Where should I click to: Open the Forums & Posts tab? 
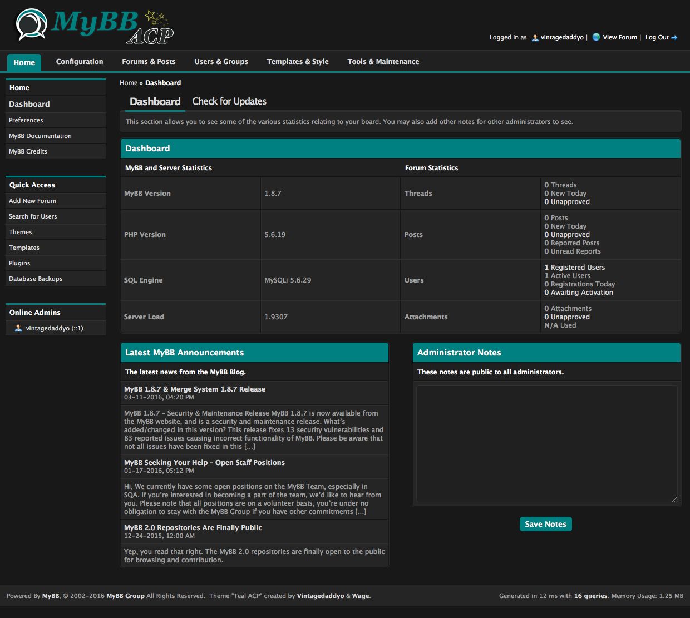click(x=149, y=62)
